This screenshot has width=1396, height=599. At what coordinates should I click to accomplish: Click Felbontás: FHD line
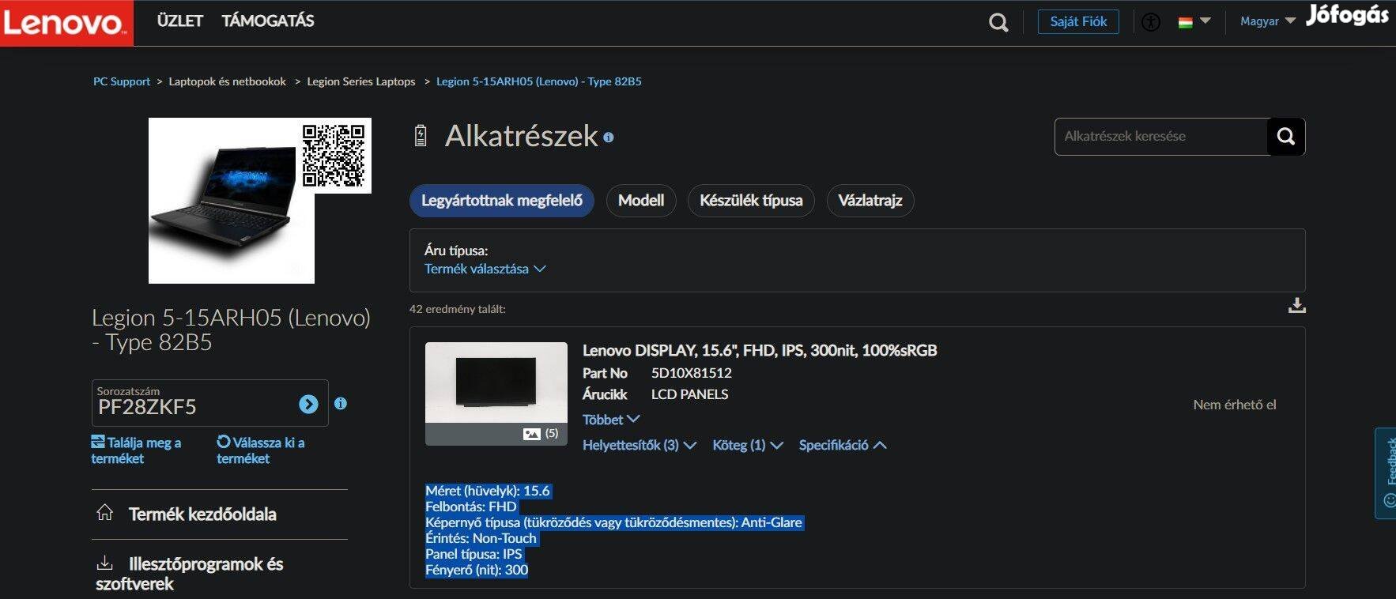coord(471,507)
